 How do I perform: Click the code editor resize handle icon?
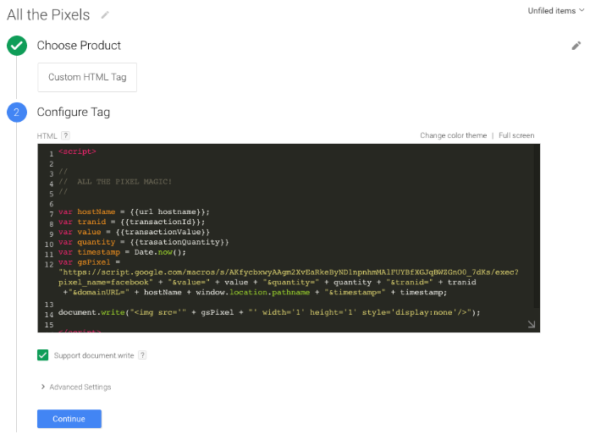pos(532,324)
